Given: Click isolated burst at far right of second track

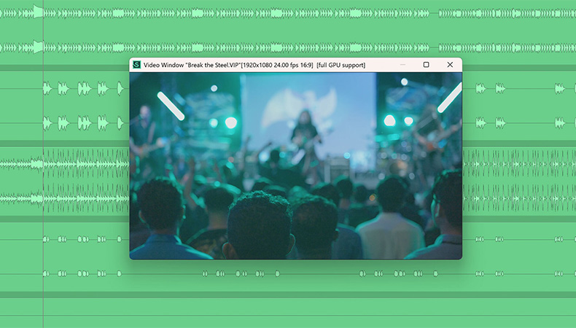Looking at the screenshot, I should 559,88.
